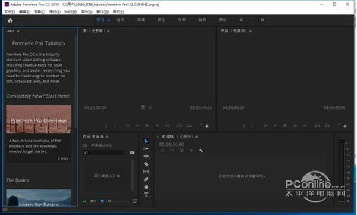Open Program monitor button editor plus
Viewport: 357px width, 215px height.
click(345, 126)
